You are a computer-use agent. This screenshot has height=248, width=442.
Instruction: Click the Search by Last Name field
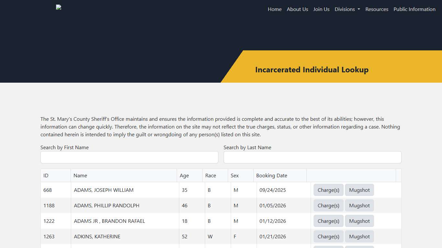pos(312,157)
